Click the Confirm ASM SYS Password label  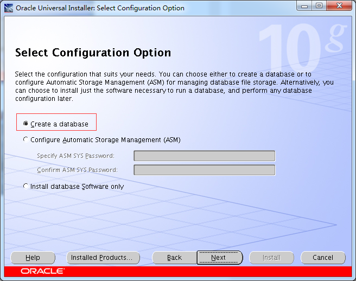click(77, 170)
